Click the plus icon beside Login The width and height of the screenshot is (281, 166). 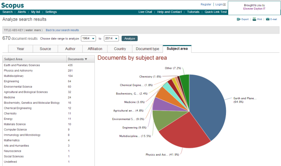point(224,4)
